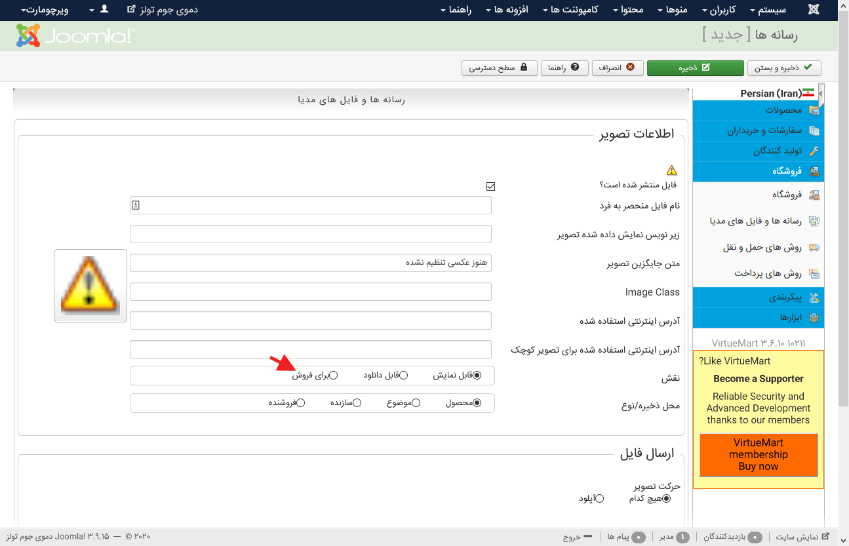Open the Extensions (افزونه ها) menu
The height and width of the screenshot is (546, 849).
point(507,10)
